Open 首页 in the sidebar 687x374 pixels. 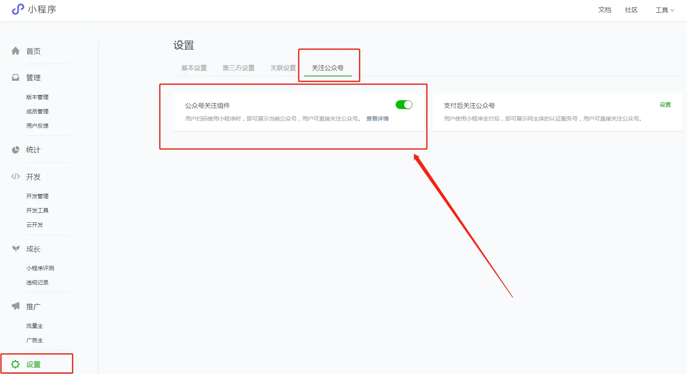click(x=33, y=51)
